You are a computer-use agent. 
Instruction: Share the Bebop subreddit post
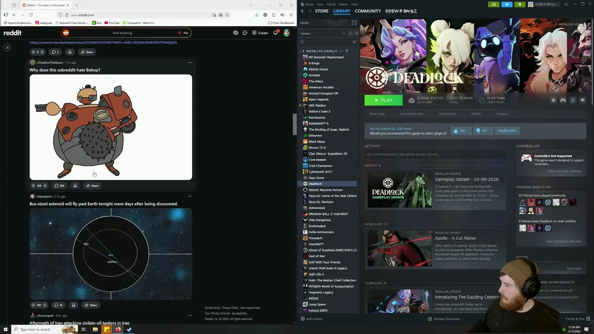pyautogui.click(x=92, y=186)
